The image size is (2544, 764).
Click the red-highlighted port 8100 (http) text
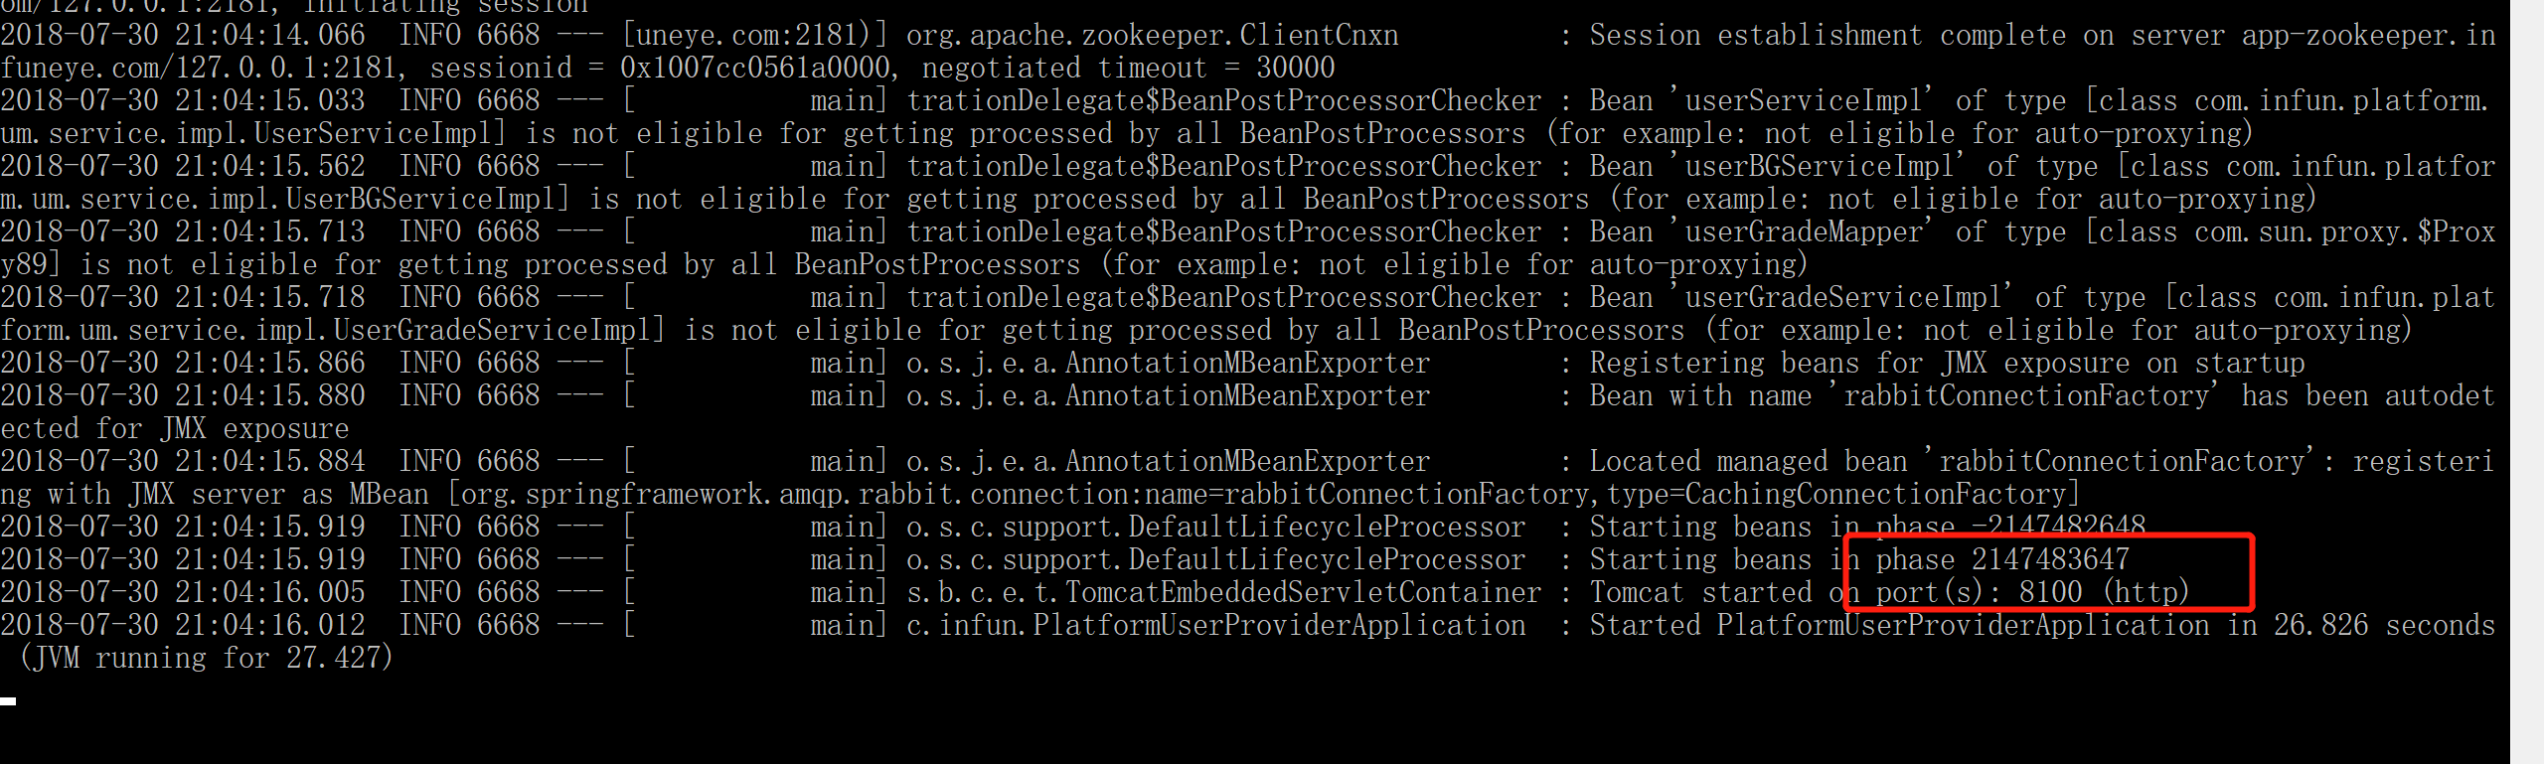pos(2032,593)
